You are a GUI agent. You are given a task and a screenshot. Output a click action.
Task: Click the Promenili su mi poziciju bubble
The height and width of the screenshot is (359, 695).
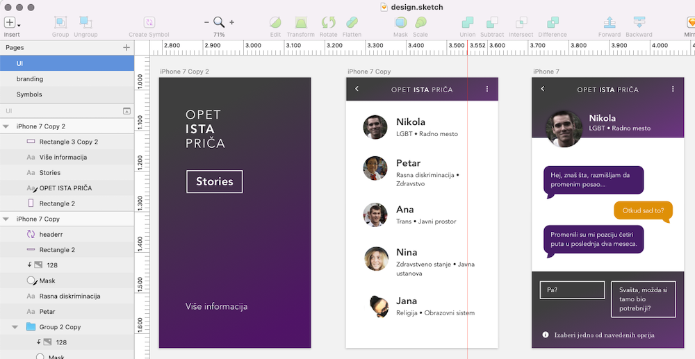594,240
